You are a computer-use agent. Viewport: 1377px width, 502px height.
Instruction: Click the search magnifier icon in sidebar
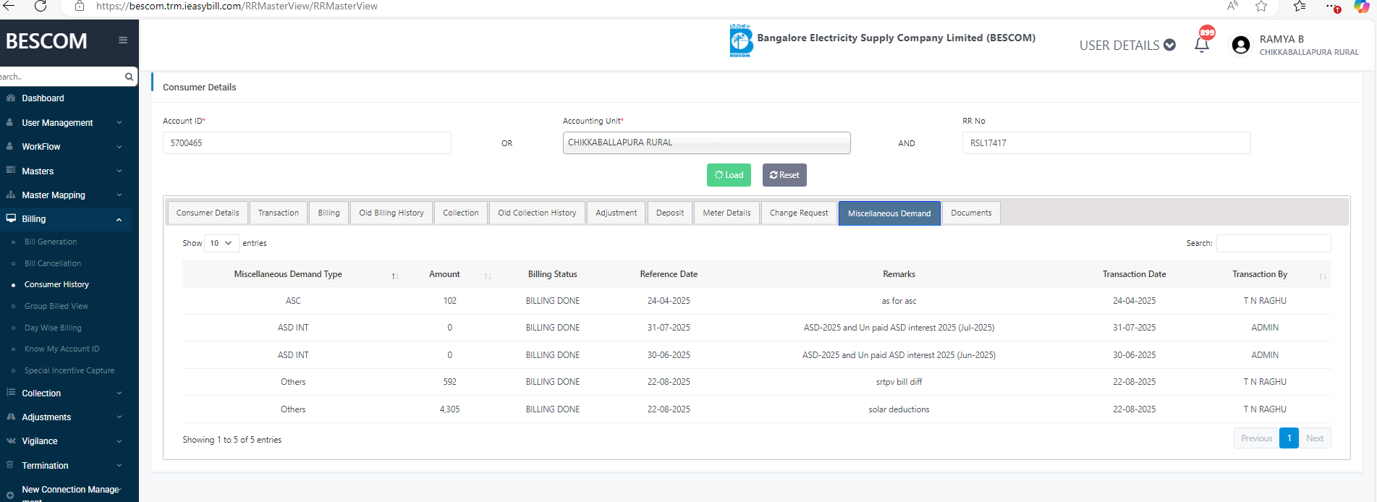(129, 77)
